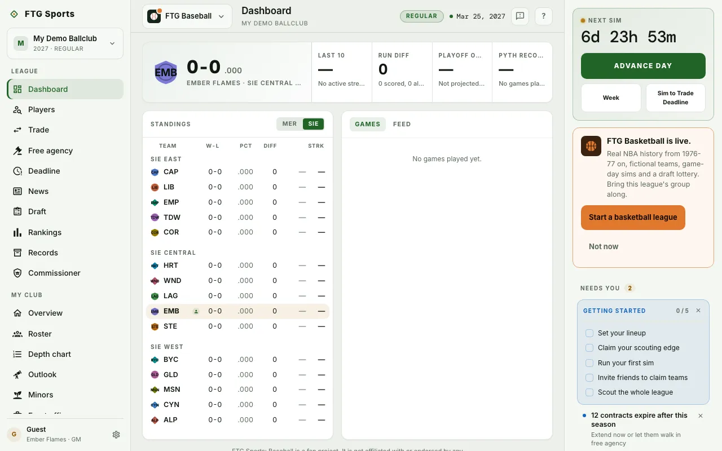Check the Set your lineup box
The image size is (722, 451).
[589, 333]
